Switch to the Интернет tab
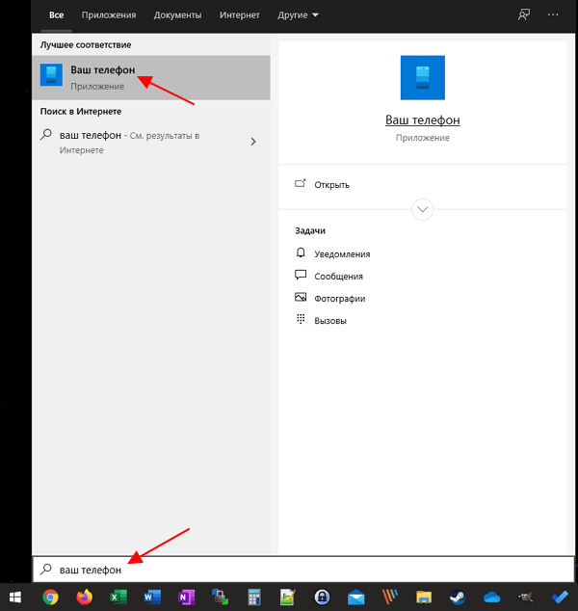Viewport: 578px width, 611px height. (x=240, y=15)
